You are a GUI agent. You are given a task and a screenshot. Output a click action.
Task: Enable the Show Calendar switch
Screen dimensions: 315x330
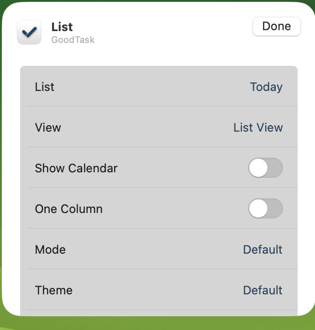[266, 168]
